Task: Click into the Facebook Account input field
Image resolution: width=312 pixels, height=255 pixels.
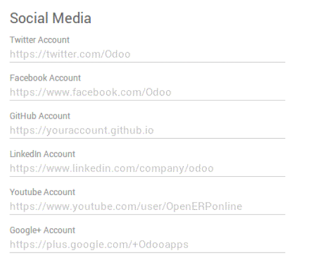Action: 148,93
